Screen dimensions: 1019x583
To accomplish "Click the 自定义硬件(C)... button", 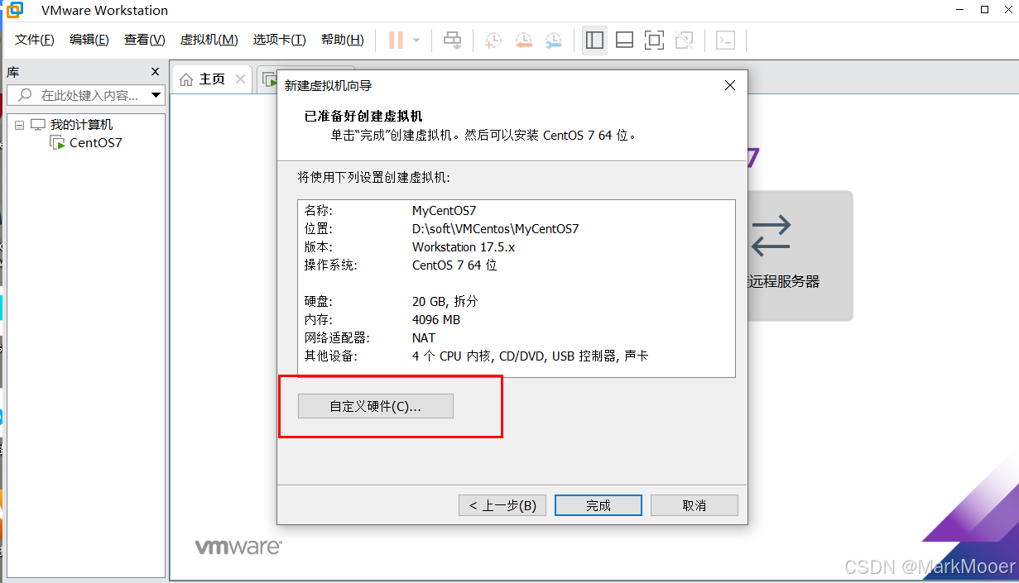I will 375,406.
